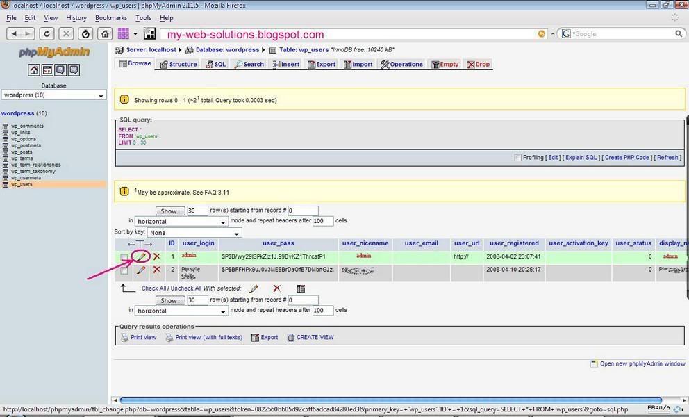Edit the admin row with its pencil icon

click(x=141, y=256)
